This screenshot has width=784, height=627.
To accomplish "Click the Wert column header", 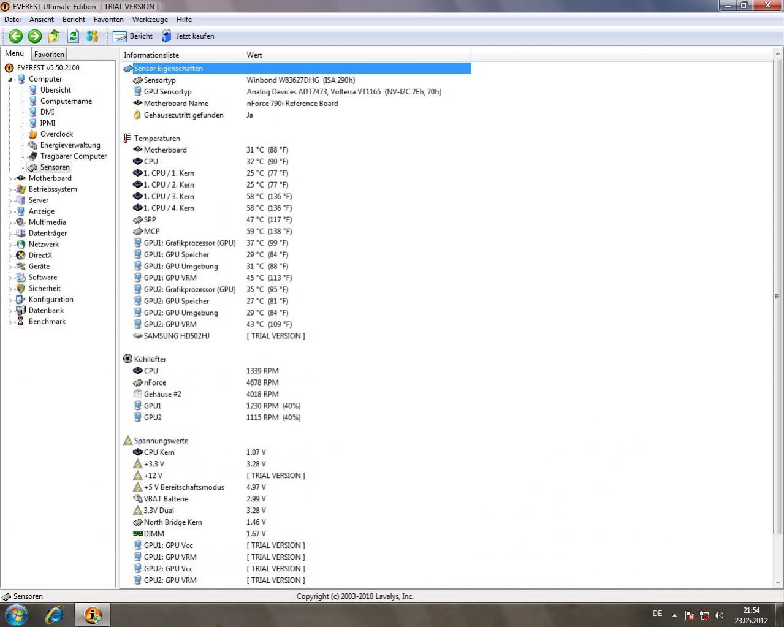I will (357, 55).
